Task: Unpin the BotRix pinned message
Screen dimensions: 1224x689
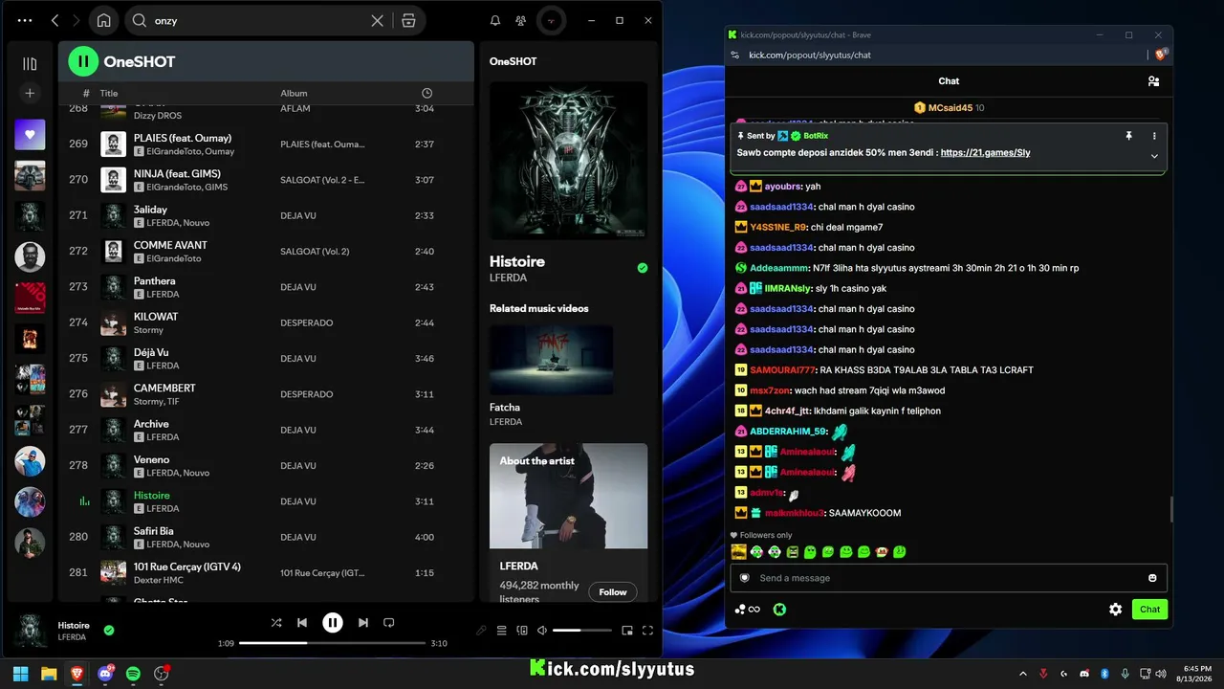Action: pyautogui.click(x=1128, y=136)
